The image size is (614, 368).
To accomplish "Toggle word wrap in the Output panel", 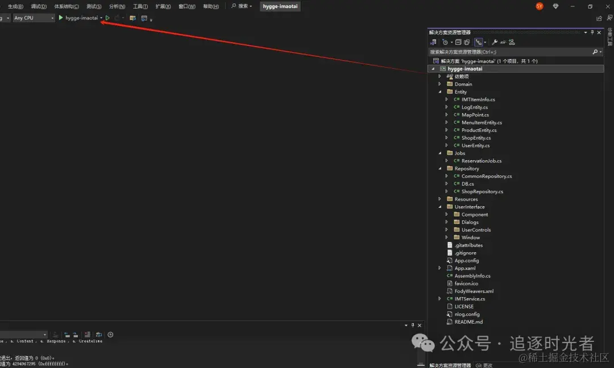I will pos(99,334).
